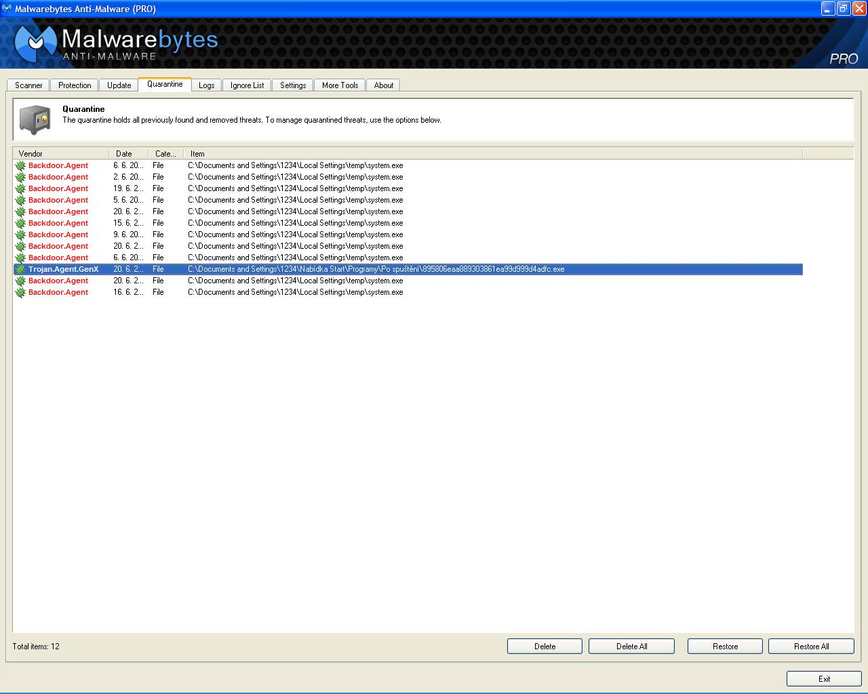Click the Nabídka Start path ending 895806eaa...exe
The width and height of the screenshot is (868, 694).
[x=376, y=269]
